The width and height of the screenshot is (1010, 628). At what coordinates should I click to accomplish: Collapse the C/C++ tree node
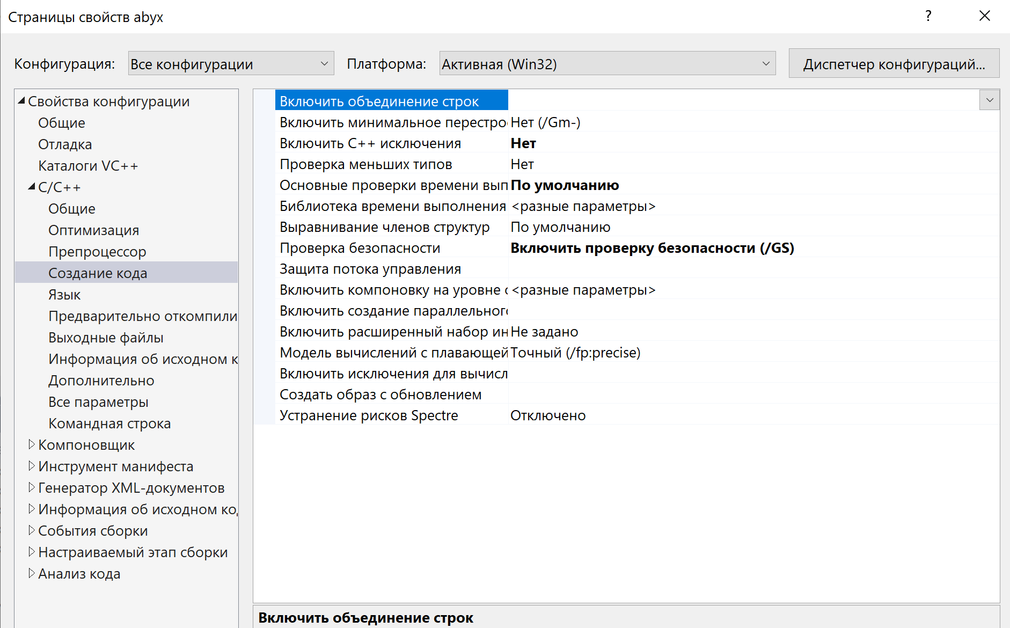[32, 187]
